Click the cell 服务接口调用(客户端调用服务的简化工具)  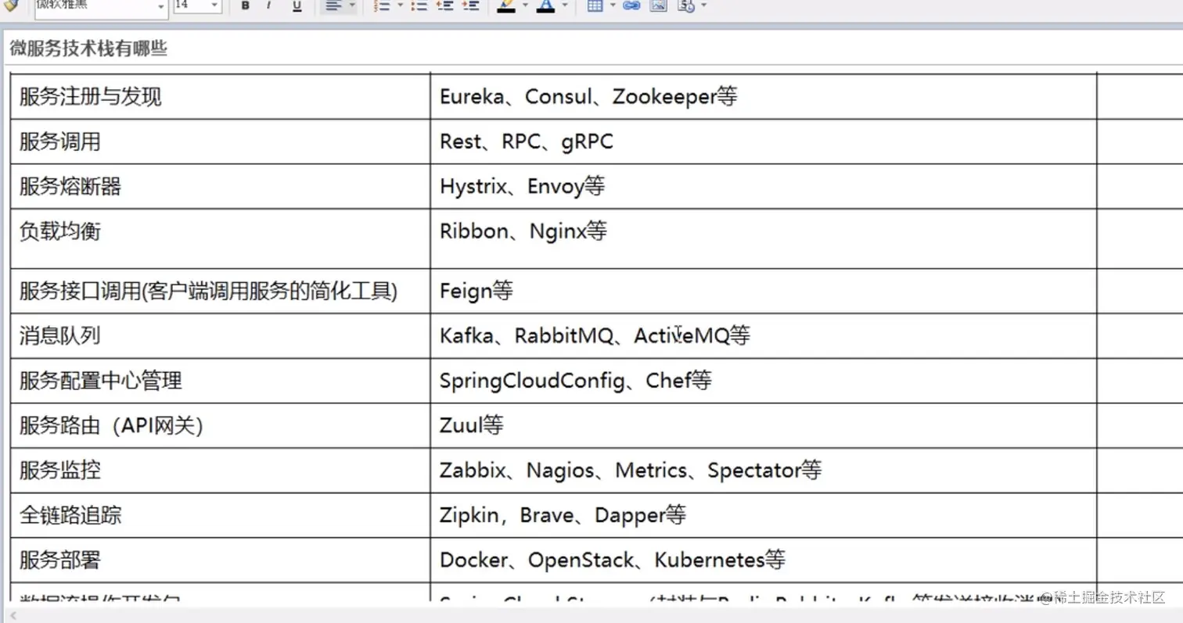click(220, 292)
